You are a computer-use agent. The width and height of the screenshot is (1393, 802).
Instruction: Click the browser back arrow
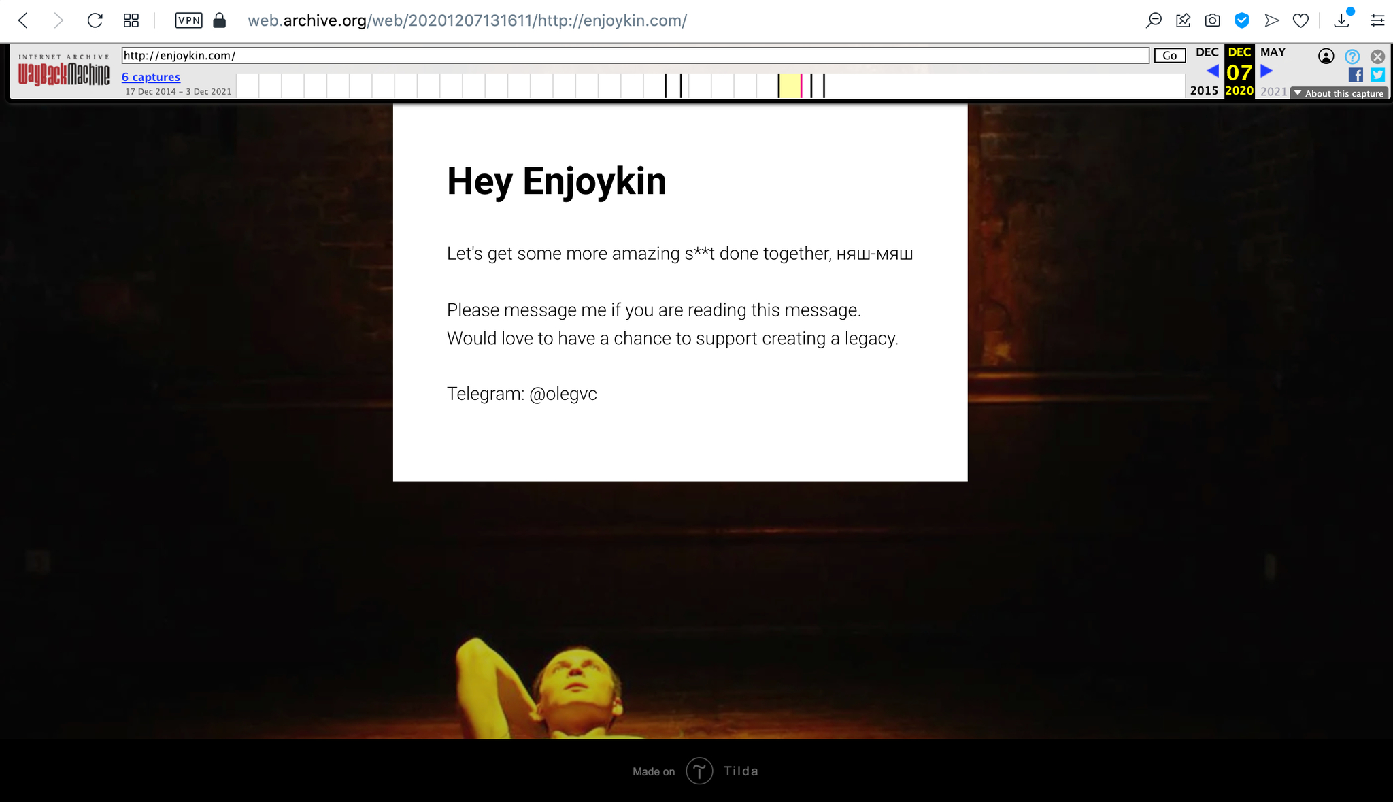[x=23, y=20]
